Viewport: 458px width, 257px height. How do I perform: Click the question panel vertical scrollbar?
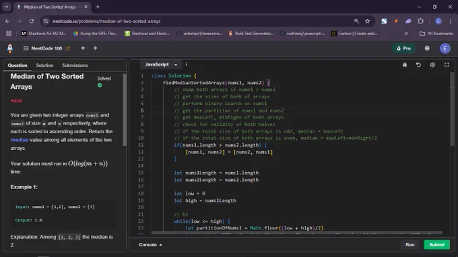tap(125, 110)
